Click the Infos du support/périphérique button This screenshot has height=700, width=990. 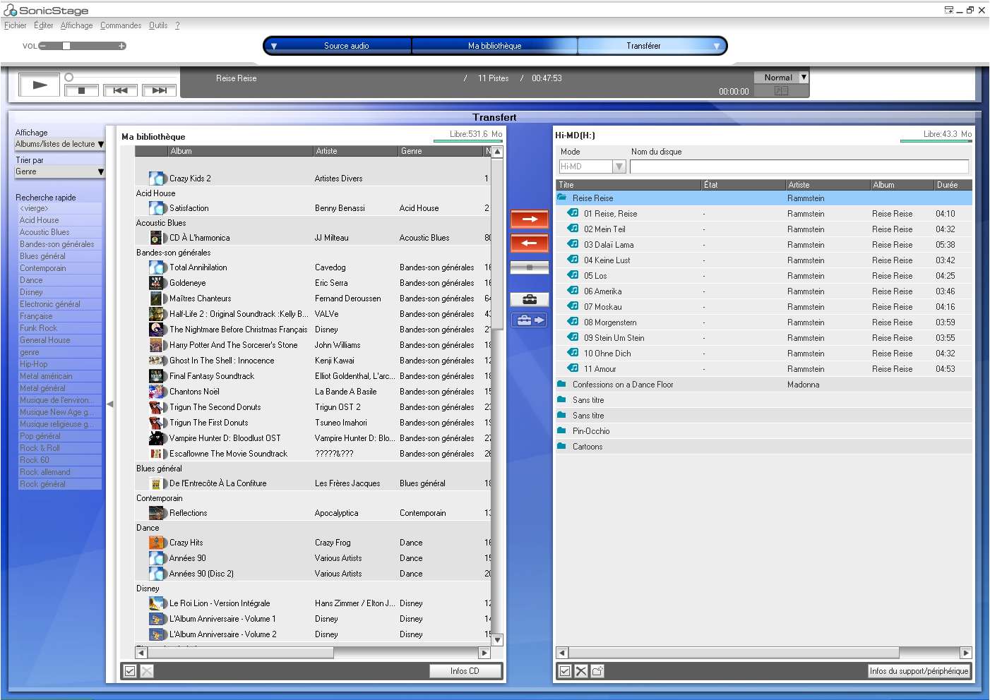(919, 671)
